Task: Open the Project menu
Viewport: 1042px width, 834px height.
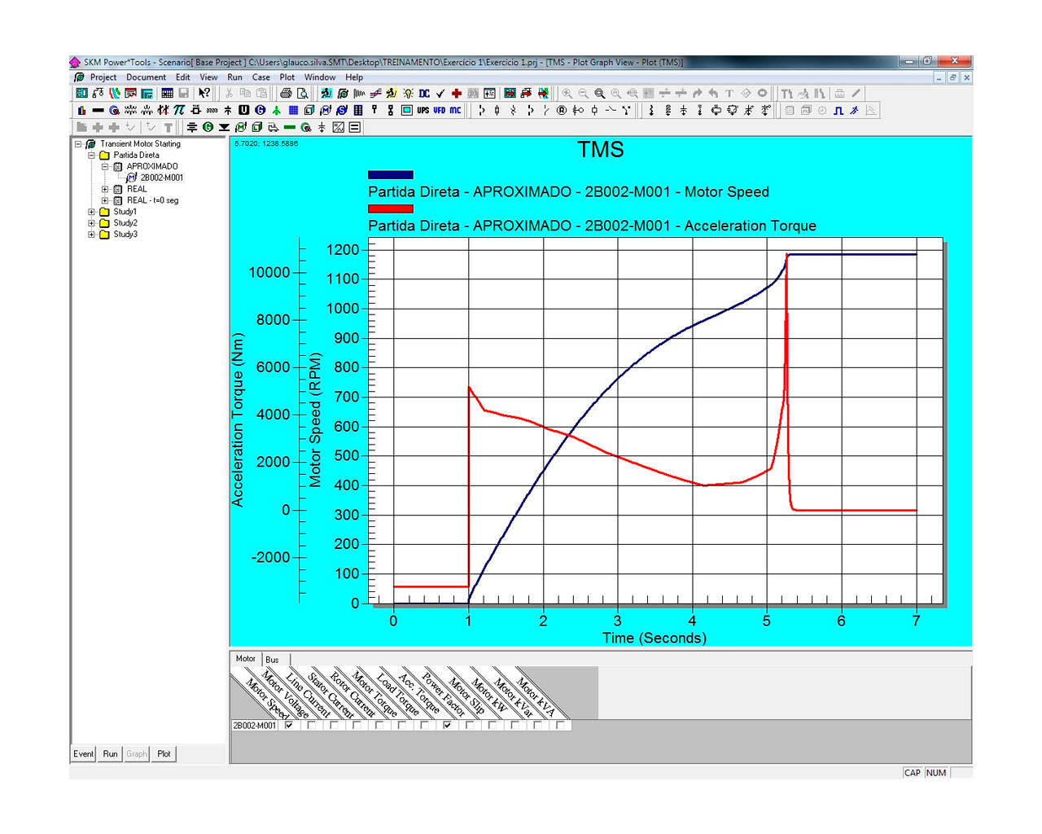Action: pyautogui.click(x=103, y=77)
